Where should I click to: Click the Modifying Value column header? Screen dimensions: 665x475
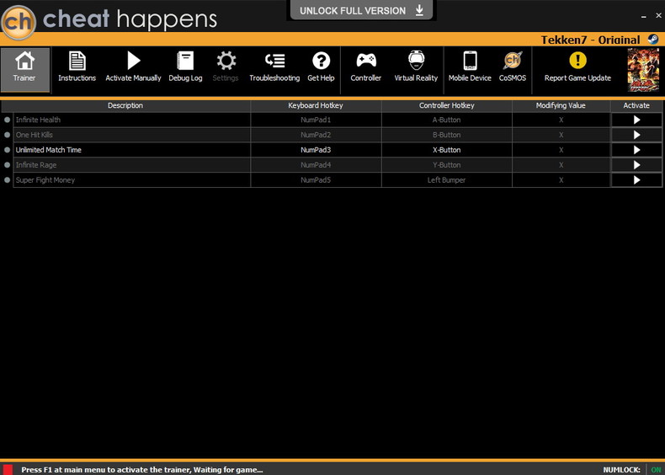click(561, 105)
